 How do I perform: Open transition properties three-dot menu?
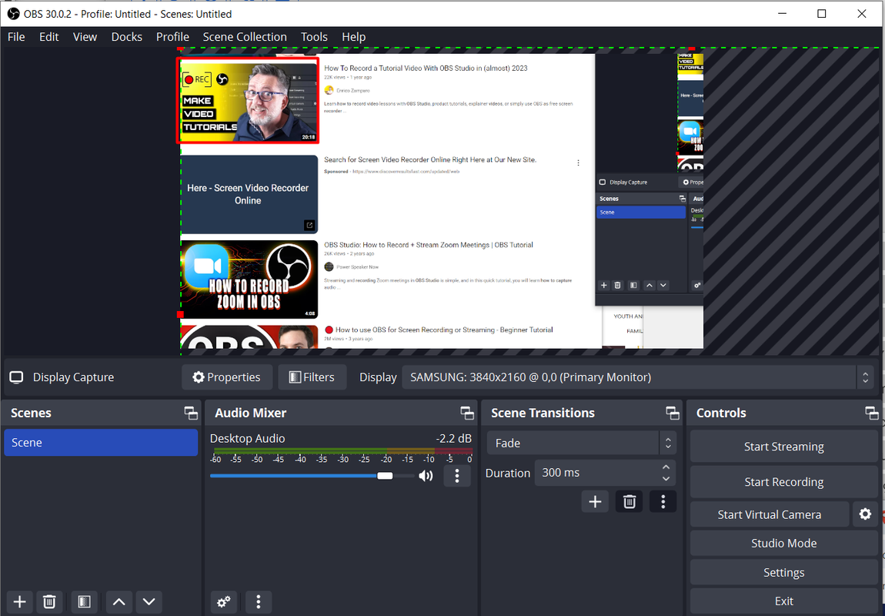pyautogui.click(x=663, y=502)
